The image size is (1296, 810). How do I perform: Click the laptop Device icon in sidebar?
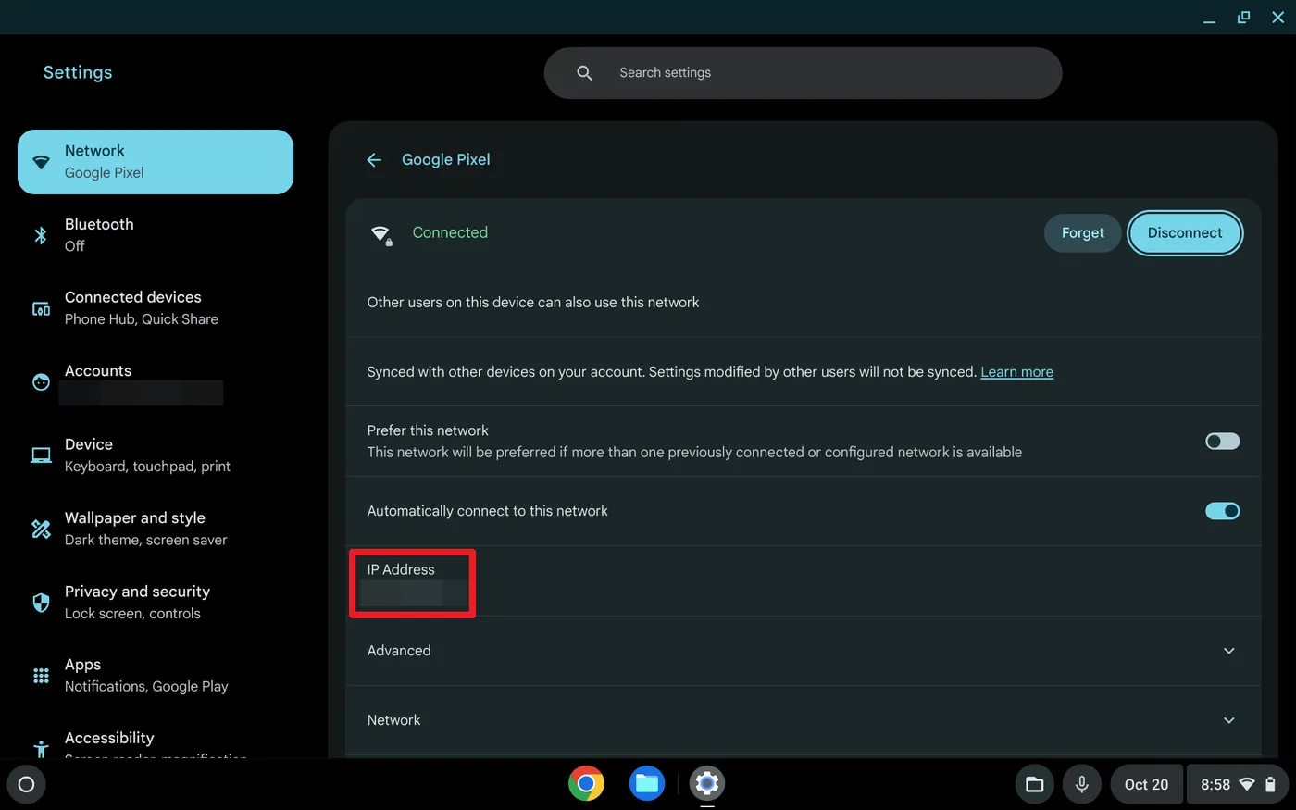coord(41,455)
